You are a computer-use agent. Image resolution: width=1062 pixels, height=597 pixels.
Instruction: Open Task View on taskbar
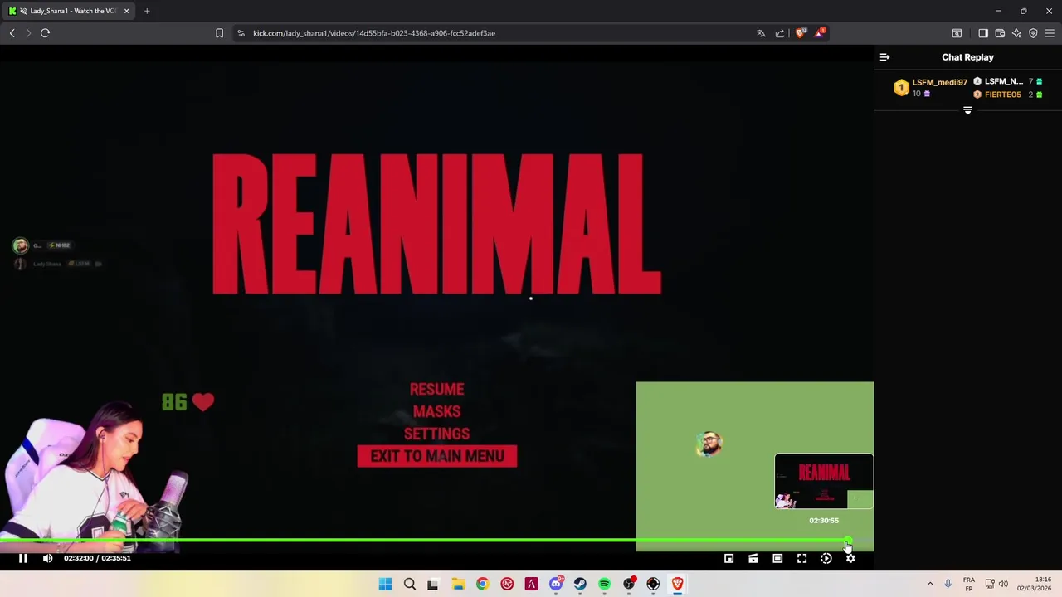click(433, 585)
